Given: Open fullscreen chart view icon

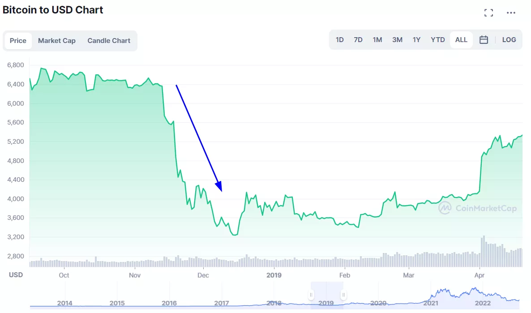Looking at the screenshot, I should 488,13.
